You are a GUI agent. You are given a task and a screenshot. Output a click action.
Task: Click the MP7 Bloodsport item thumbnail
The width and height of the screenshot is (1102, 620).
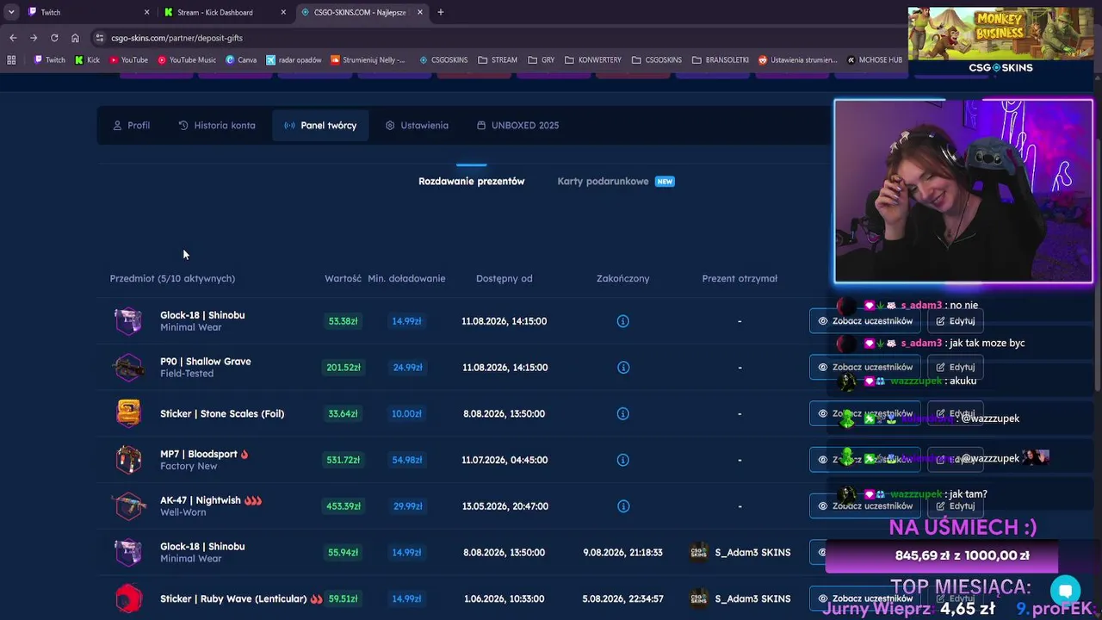[x=128, y=460]
